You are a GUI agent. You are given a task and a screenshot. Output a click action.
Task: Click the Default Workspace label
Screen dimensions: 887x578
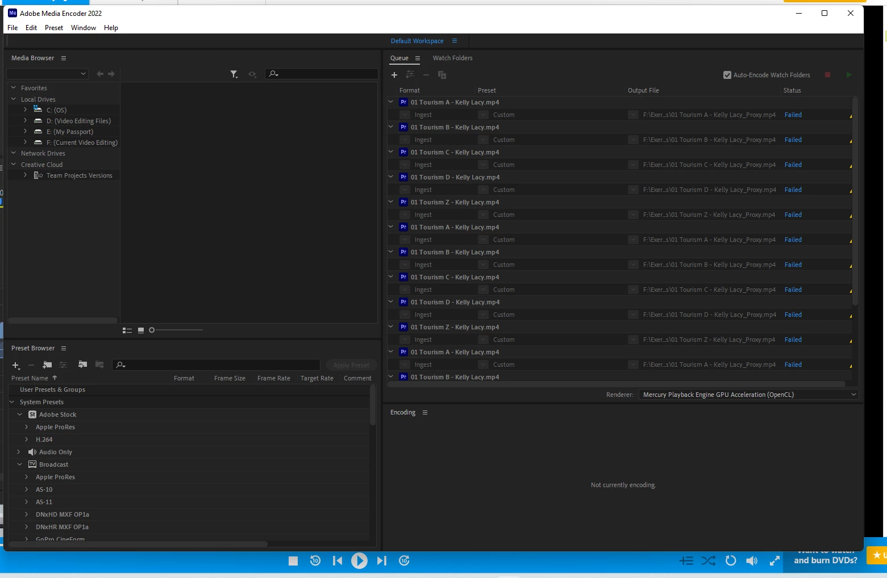417,41
